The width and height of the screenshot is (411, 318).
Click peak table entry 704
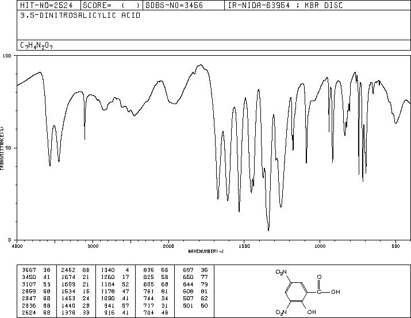click(x=149, y=312)
